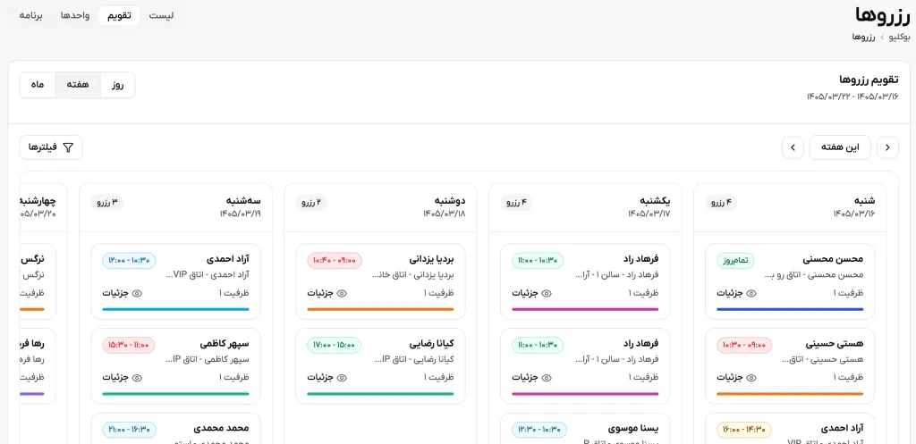The height and width of the screenshot is (444, 916).
Task: Switch calendar view to هفته
Action: tap(78, 85)
